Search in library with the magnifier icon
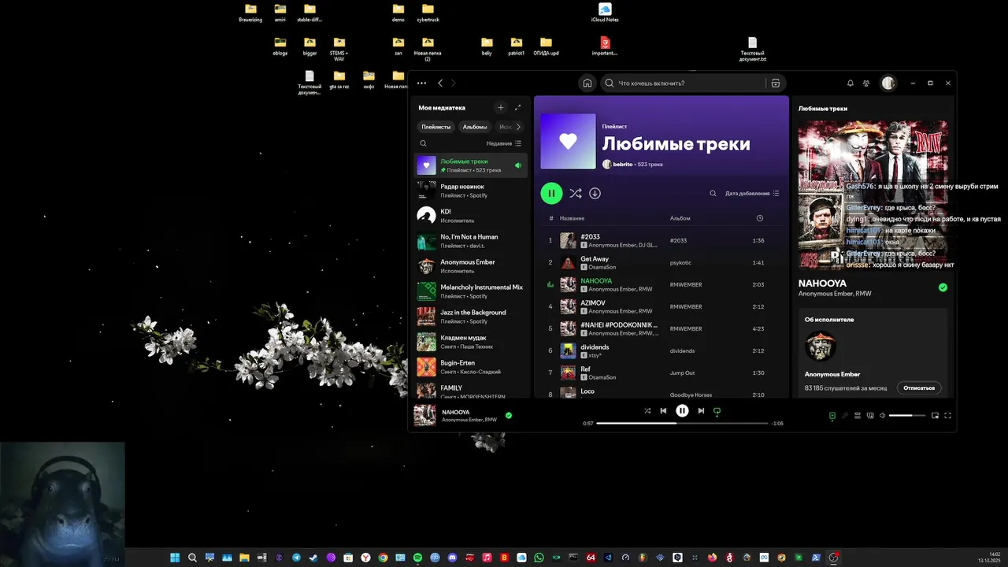The image size is (1008, 567). click(423, 143)
